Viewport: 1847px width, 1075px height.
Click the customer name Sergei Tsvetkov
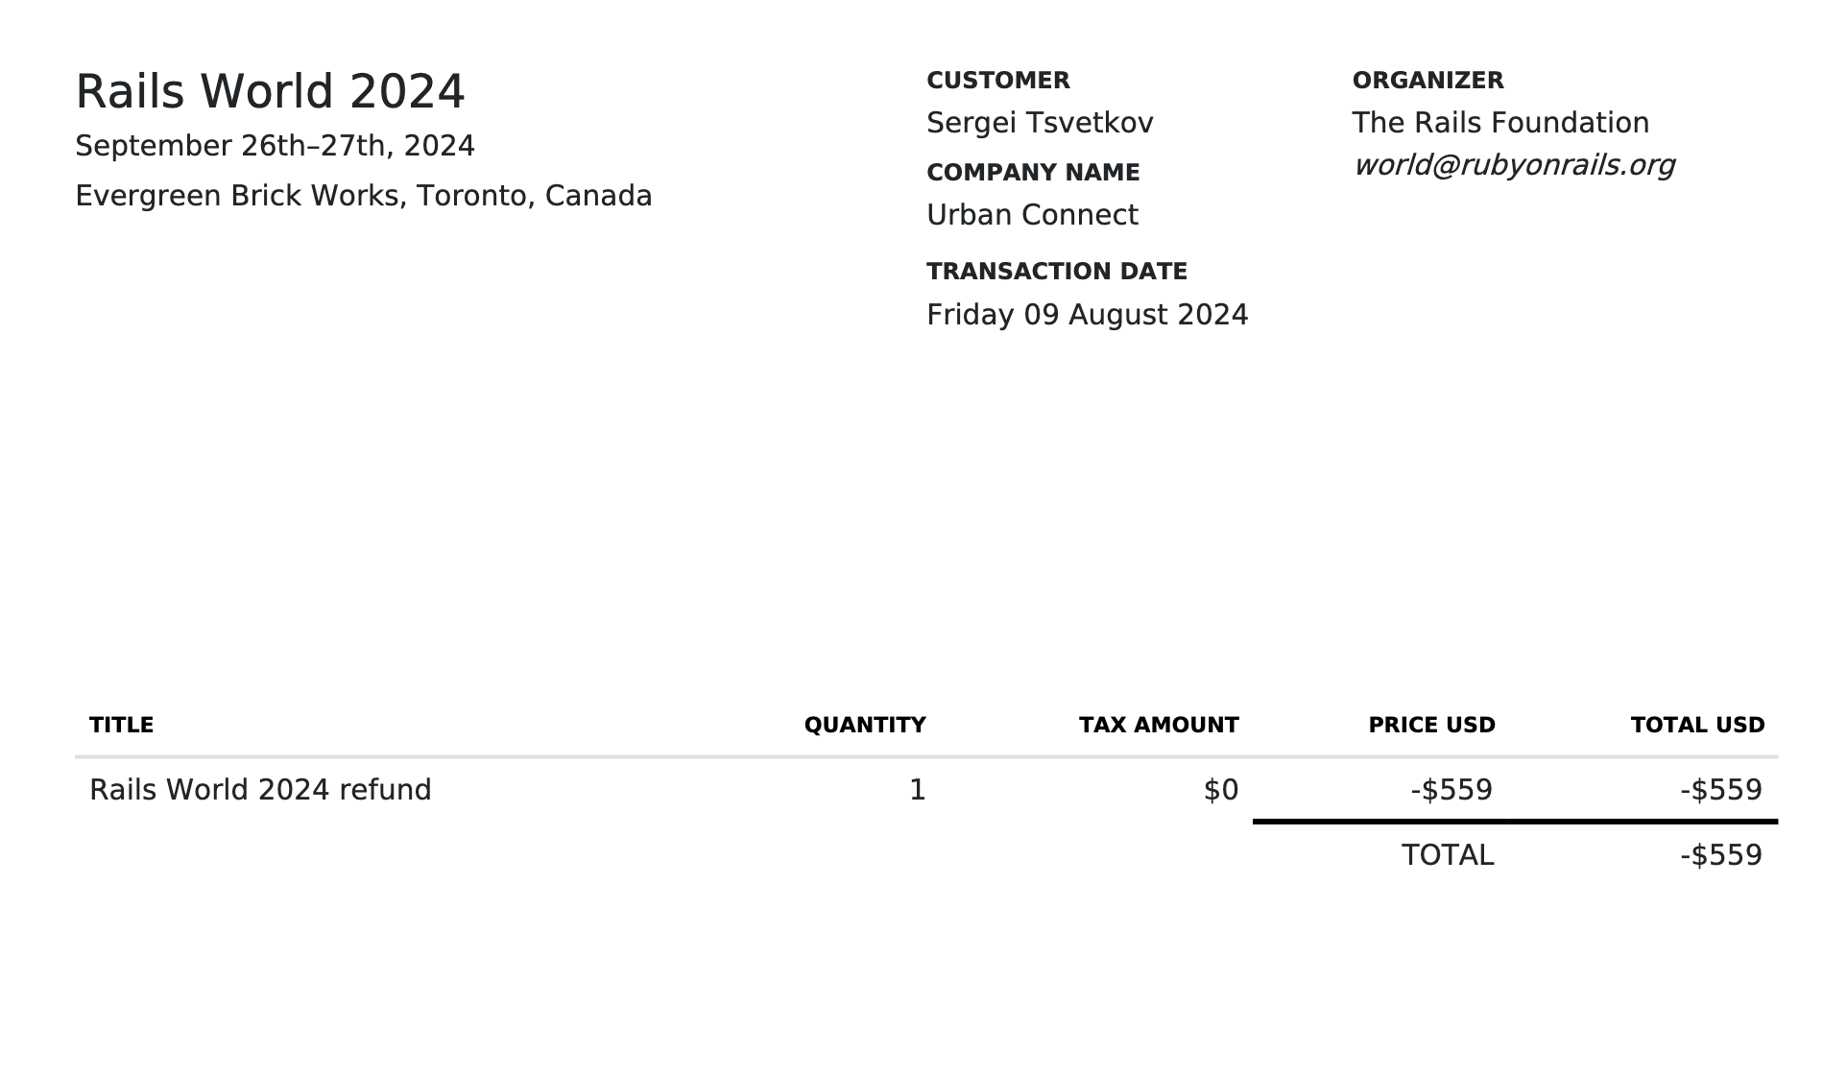point(1040,123)
